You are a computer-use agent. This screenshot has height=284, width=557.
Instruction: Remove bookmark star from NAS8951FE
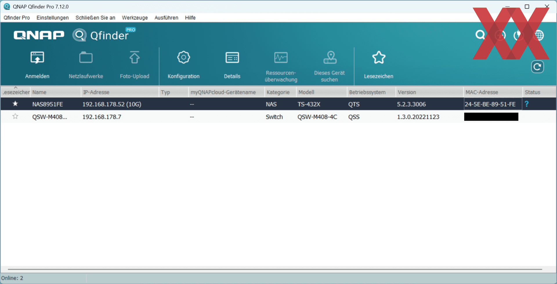point(15,104)
